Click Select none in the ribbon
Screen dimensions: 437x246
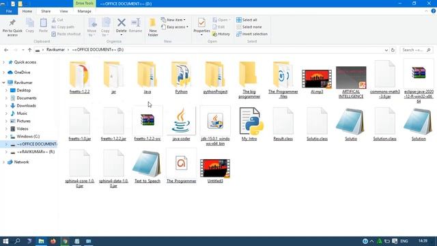[x=249, y=27]
